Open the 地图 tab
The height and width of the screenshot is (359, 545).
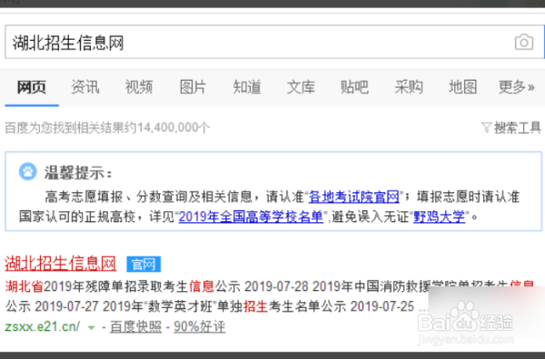tap(462, 87)
